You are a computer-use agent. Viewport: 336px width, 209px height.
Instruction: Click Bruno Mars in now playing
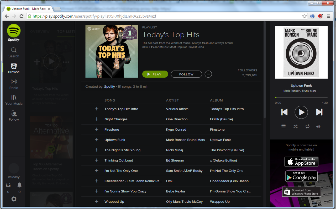(x=309, y=91)
